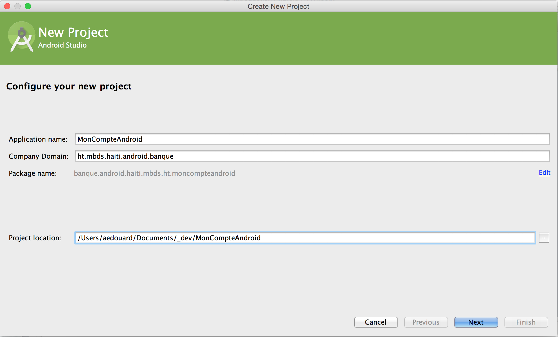Screen dimensions: 558x337
Task: Click the grey disabled minimize window button
Action: (18, 6)
